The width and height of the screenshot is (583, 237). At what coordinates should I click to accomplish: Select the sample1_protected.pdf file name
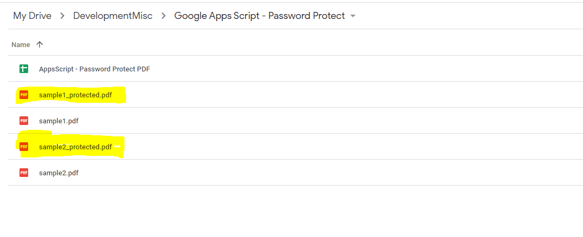(x=75, y=95)
